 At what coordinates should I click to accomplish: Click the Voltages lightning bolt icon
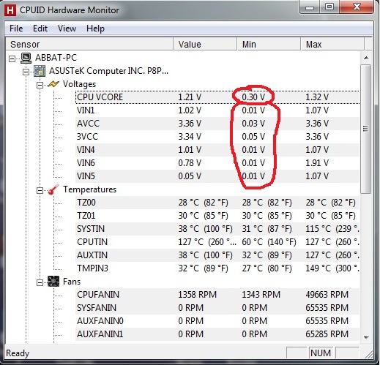point(53,84)
